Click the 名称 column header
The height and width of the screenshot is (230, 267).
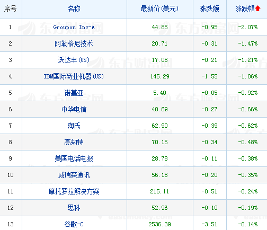click(x=74, y=8)
